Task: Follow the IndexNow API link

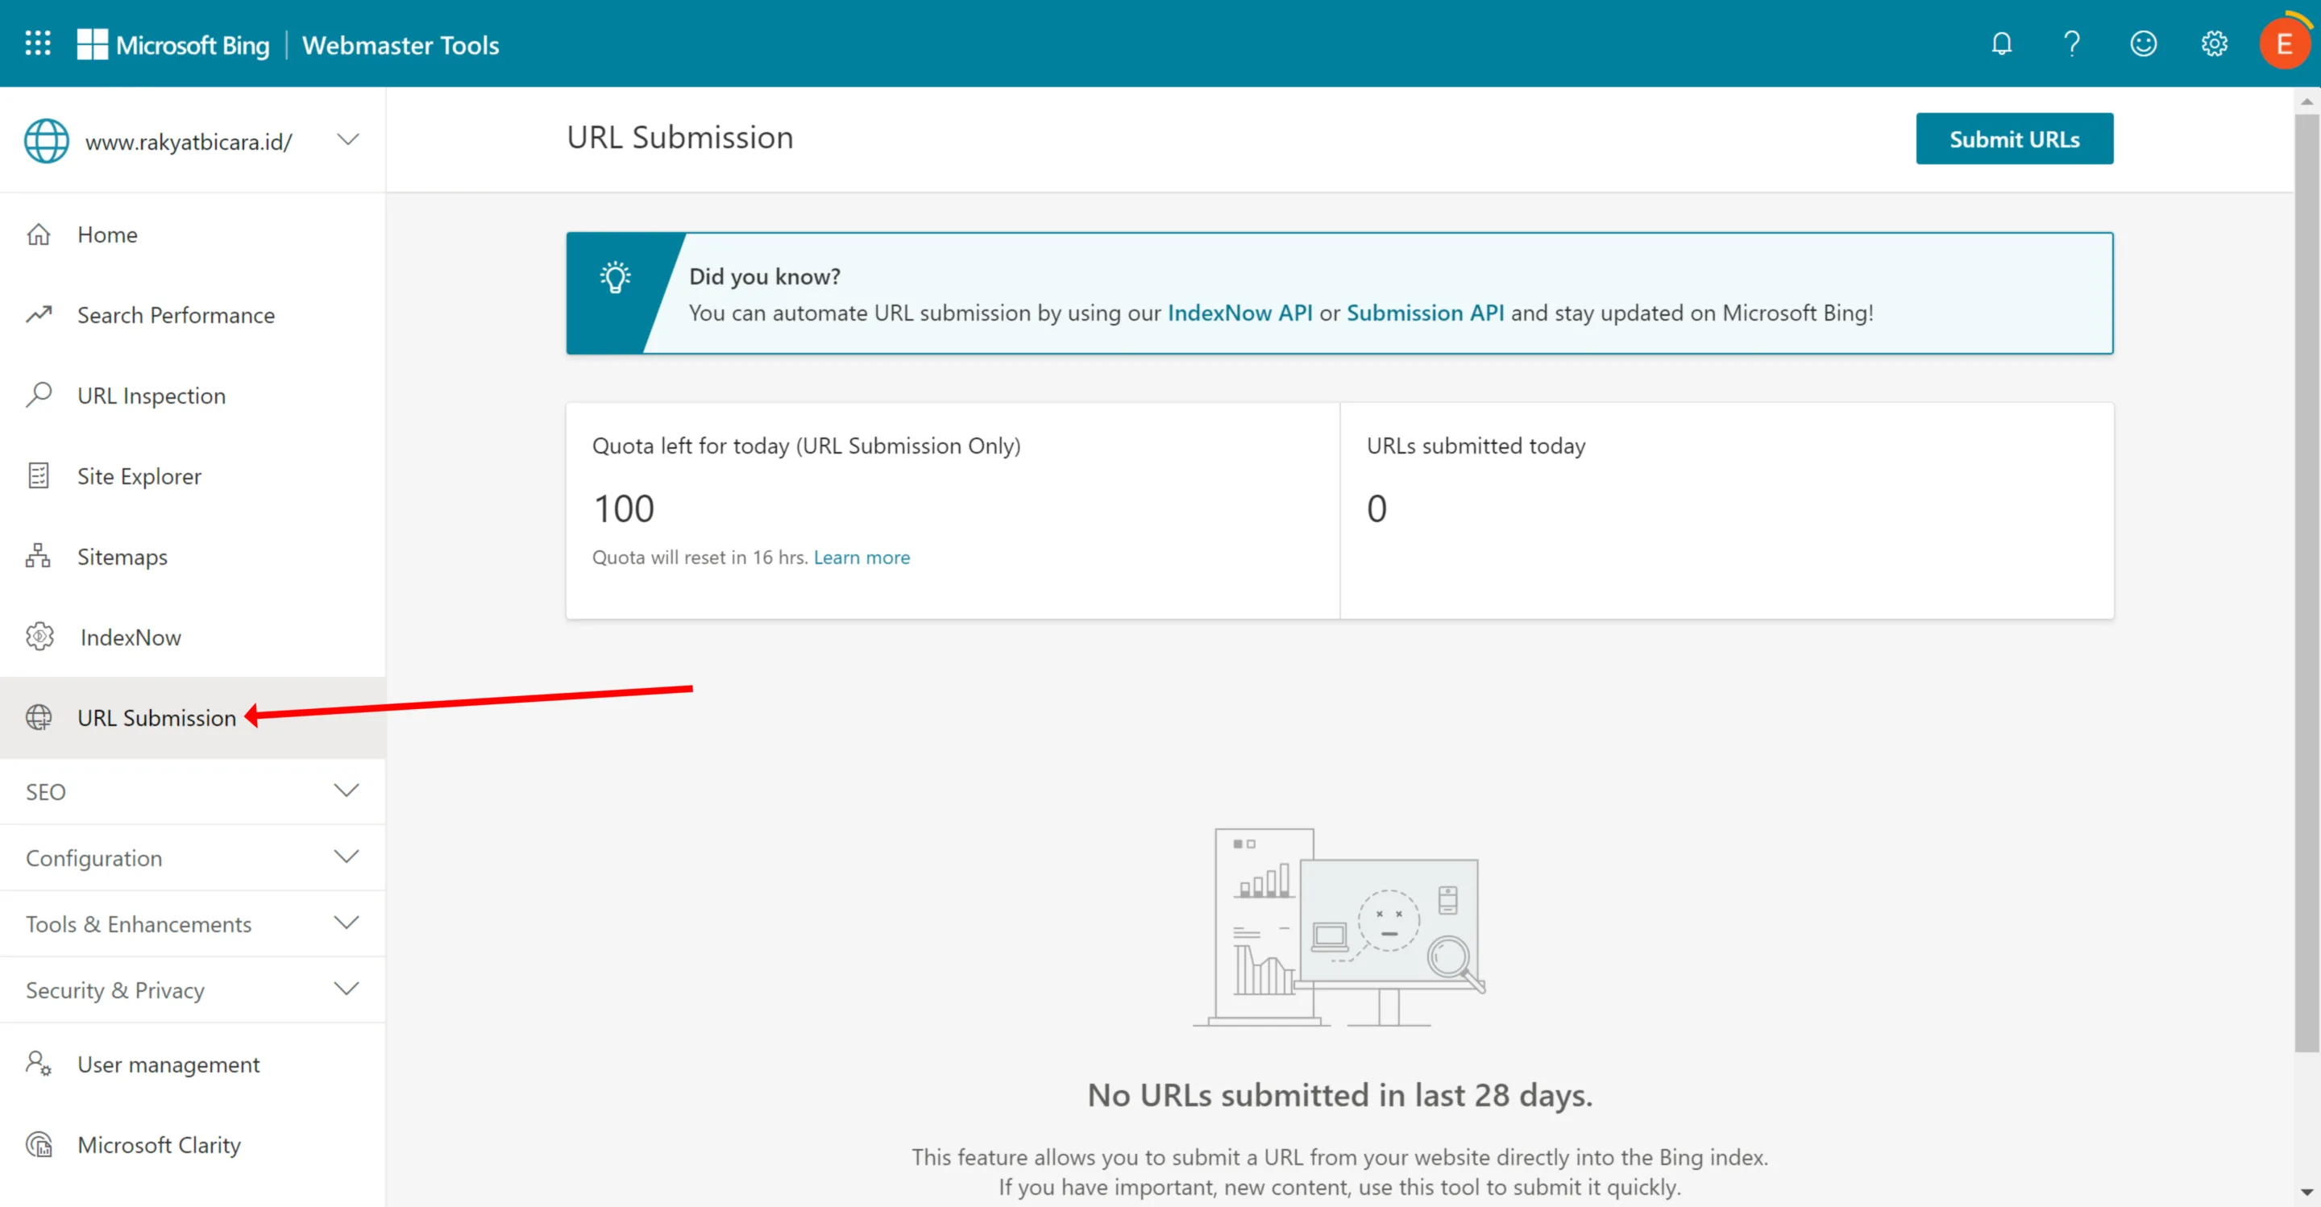Action: 1239,313
